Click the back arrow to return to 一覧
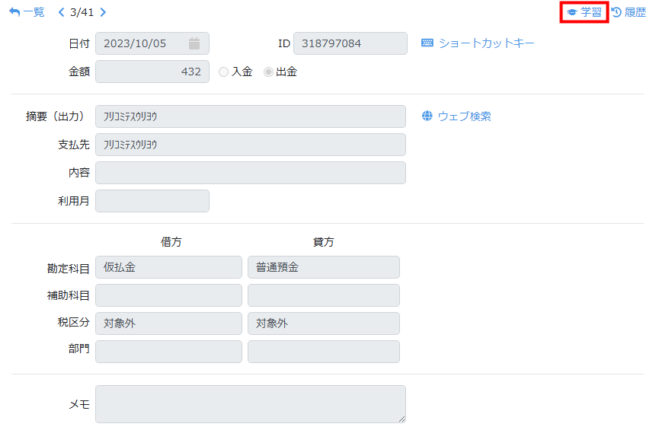This screenshot has height=427, width=656. (14, 12)
